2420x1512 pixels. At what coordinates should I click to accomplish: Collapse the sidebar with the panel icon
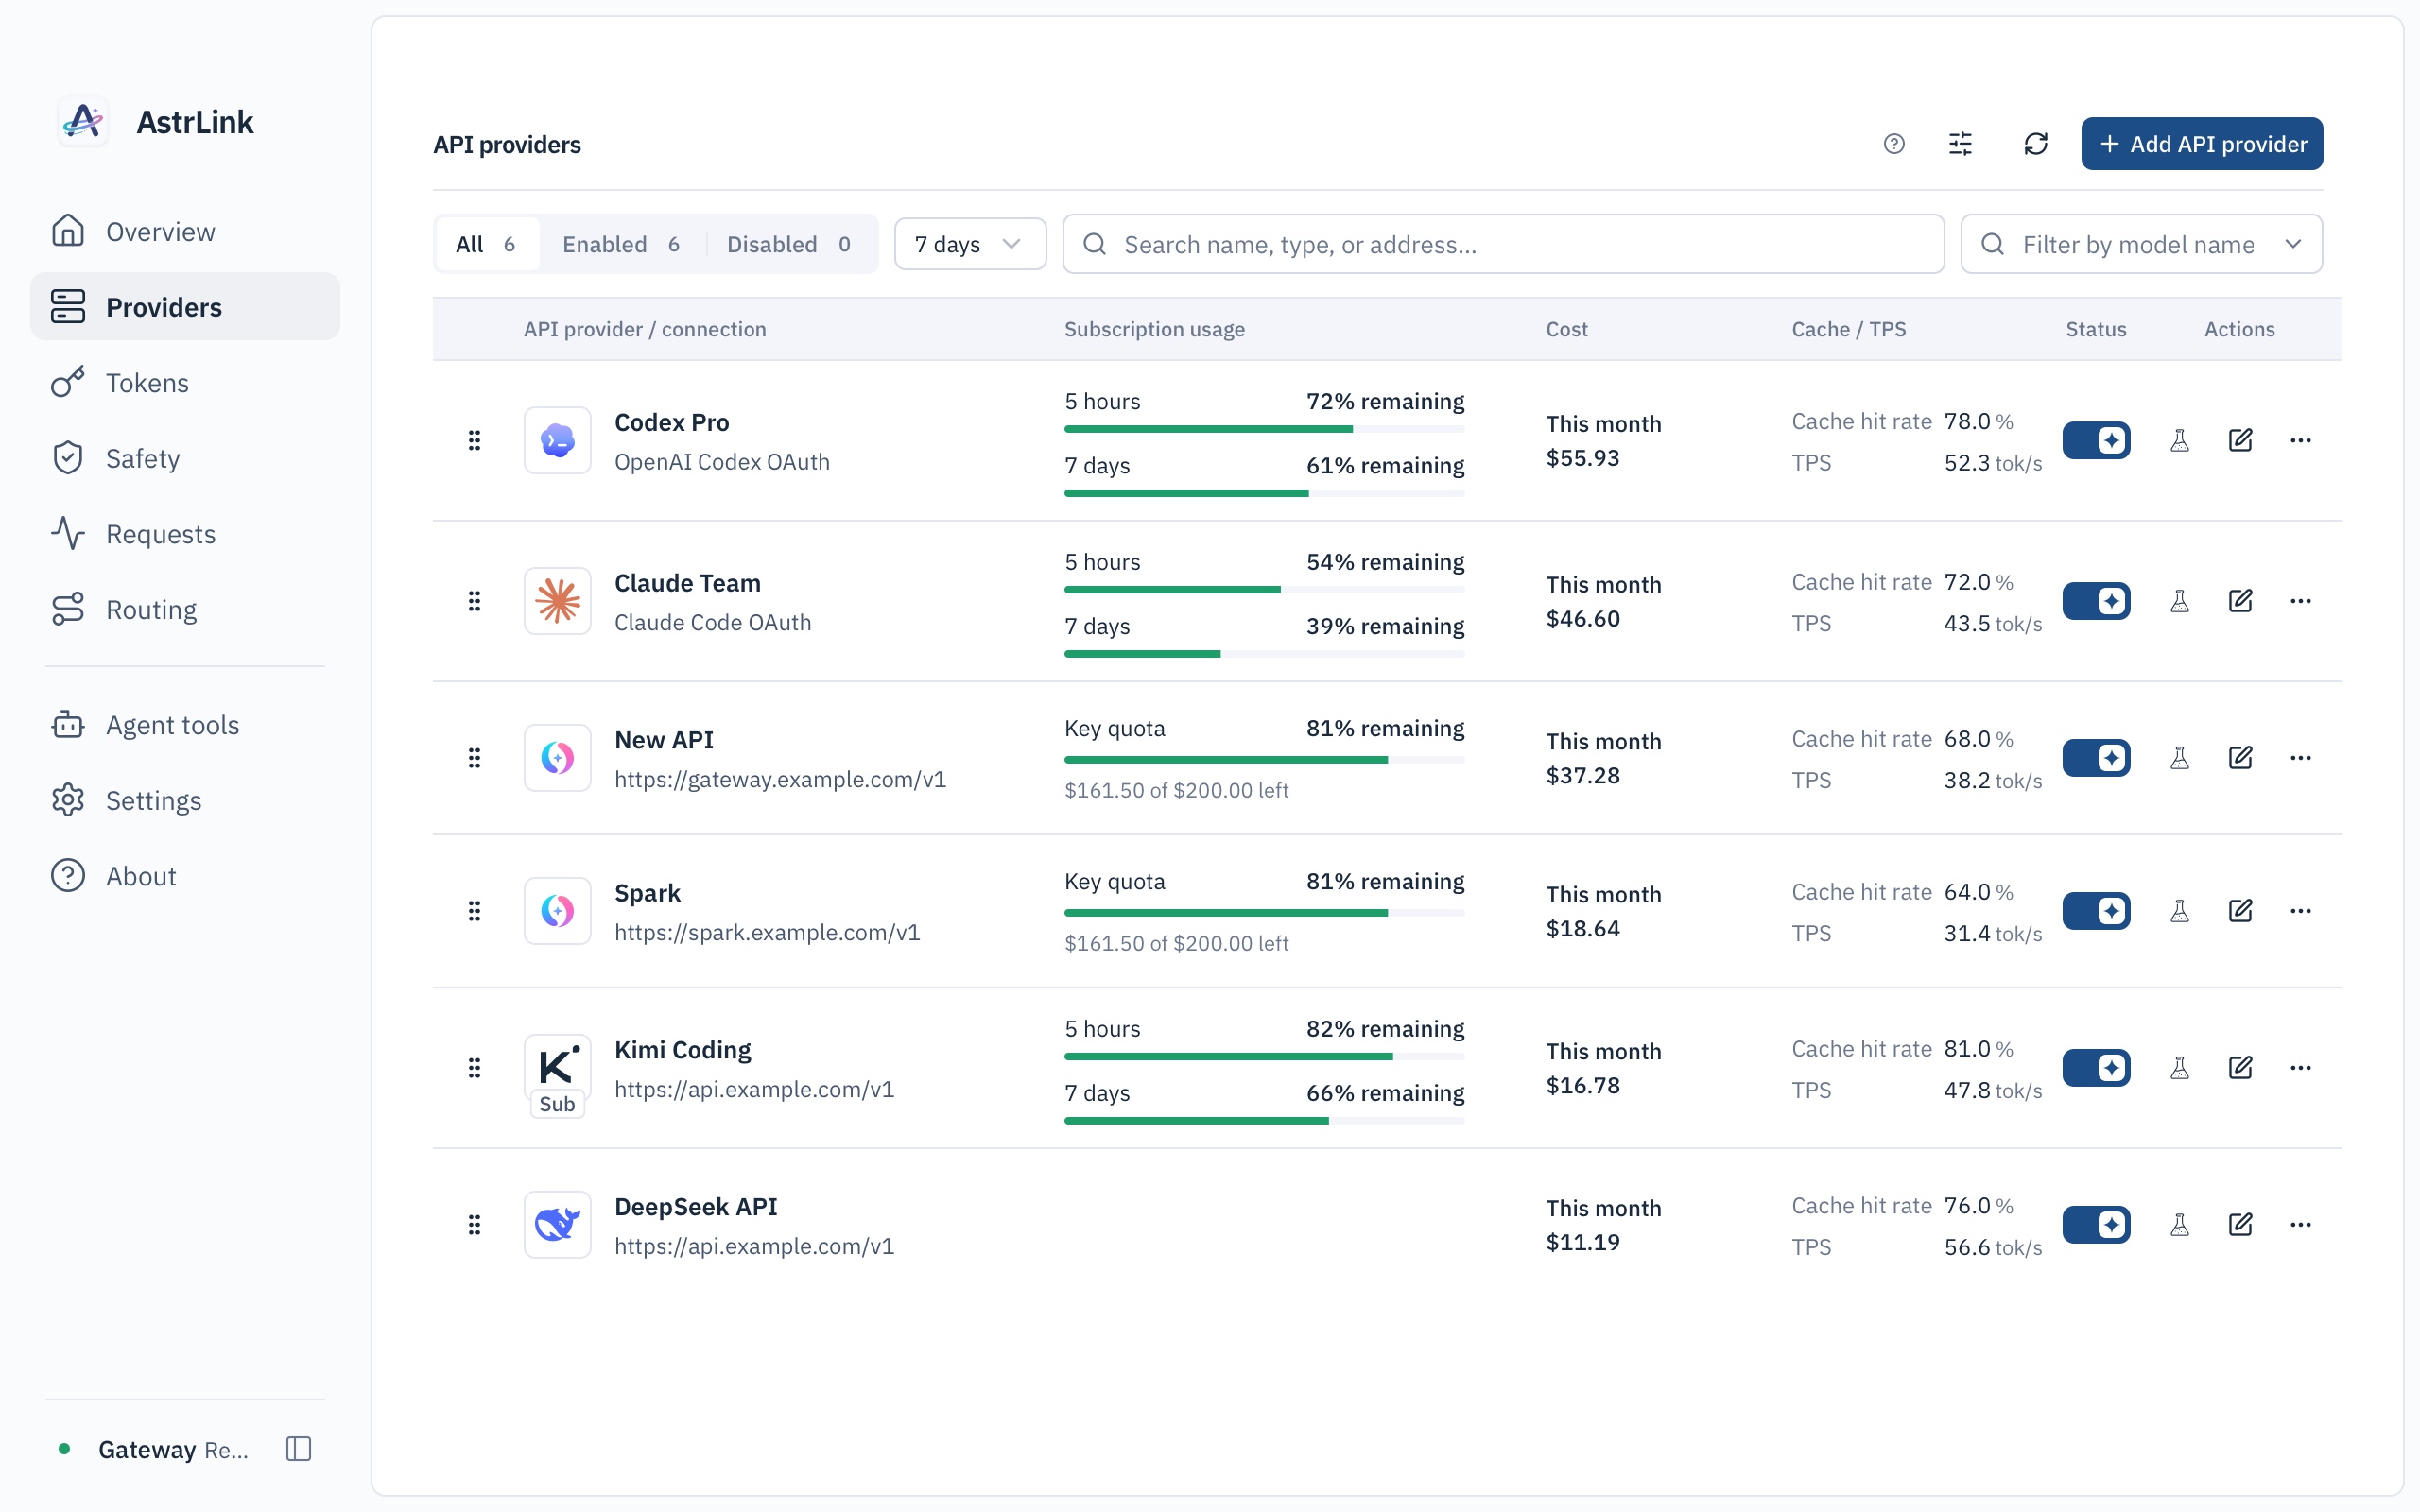click(x=298, y=1449)
